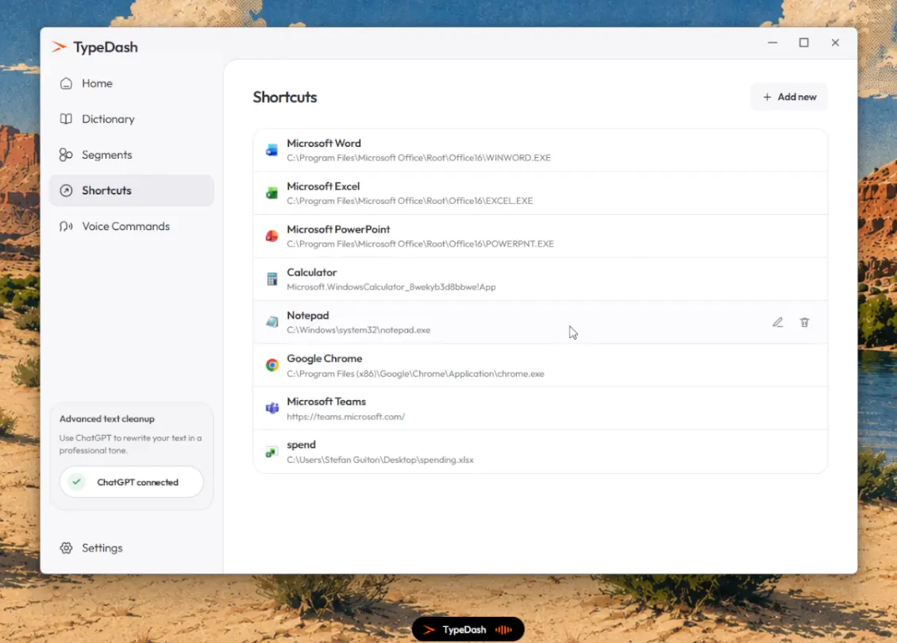
Task: Click the WindowsCalculator app ID text
Action: 391,287
